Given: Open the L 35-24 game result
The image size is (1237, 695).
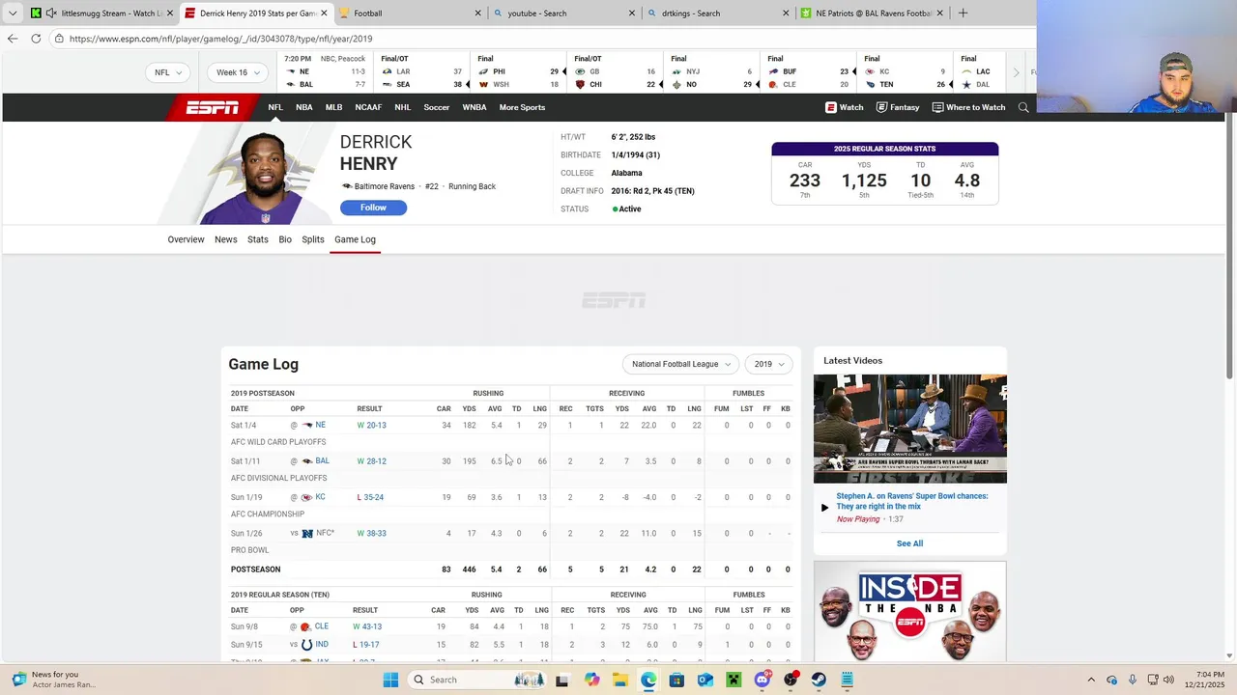Looking at the screenshot, I should [x=370, y=497].
